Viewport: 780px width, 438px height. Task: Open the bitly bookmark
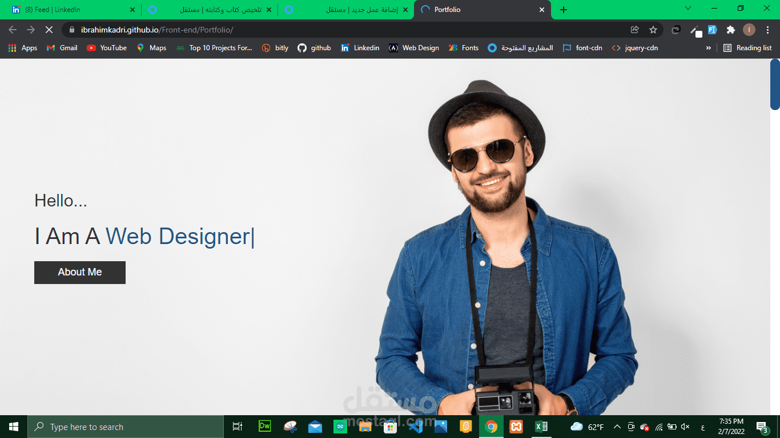pyautogui.click(x=275, y=48)
